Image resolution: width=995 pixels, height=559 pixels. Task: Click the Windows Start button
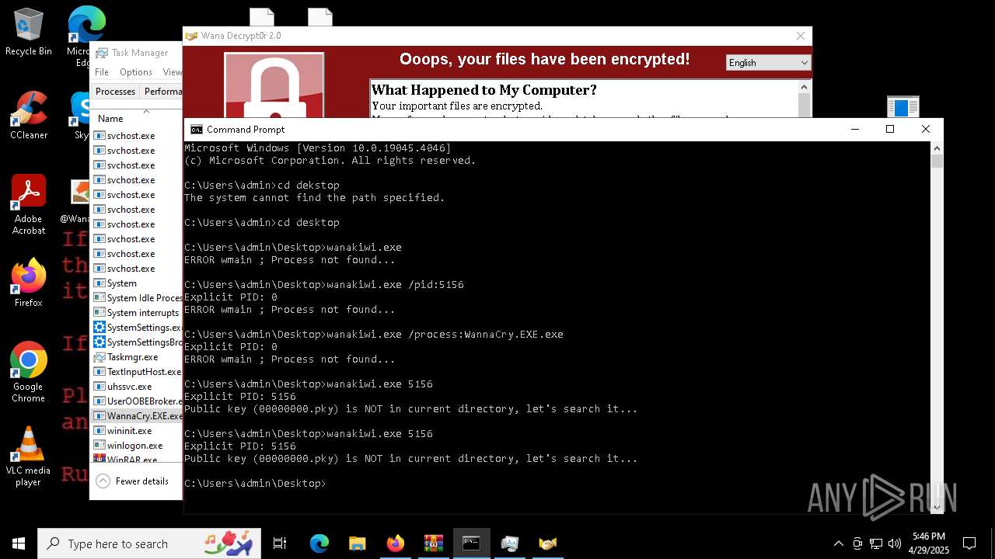[18, 543]
